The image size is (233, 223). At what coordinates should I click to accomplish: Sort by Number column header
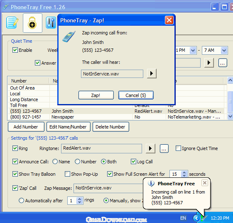pyautogui.click(x=28, y=81)
